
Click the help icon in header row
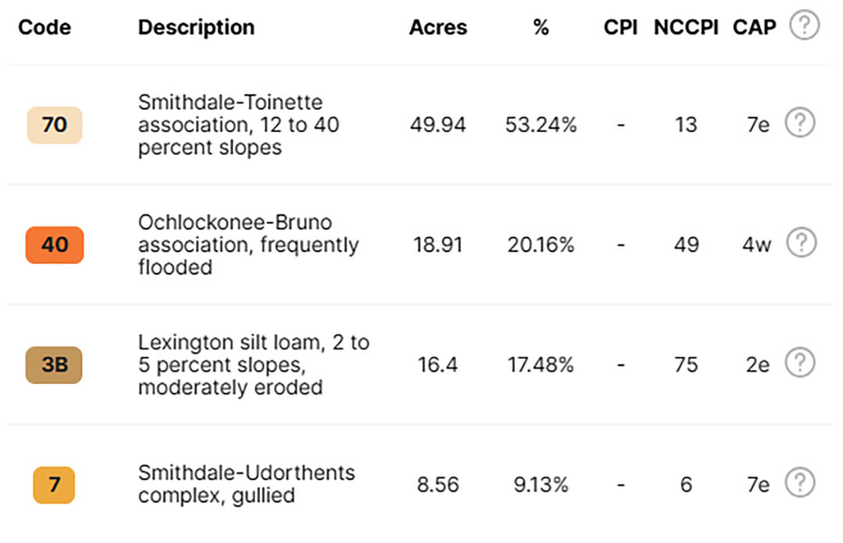(x=804, y=25)
